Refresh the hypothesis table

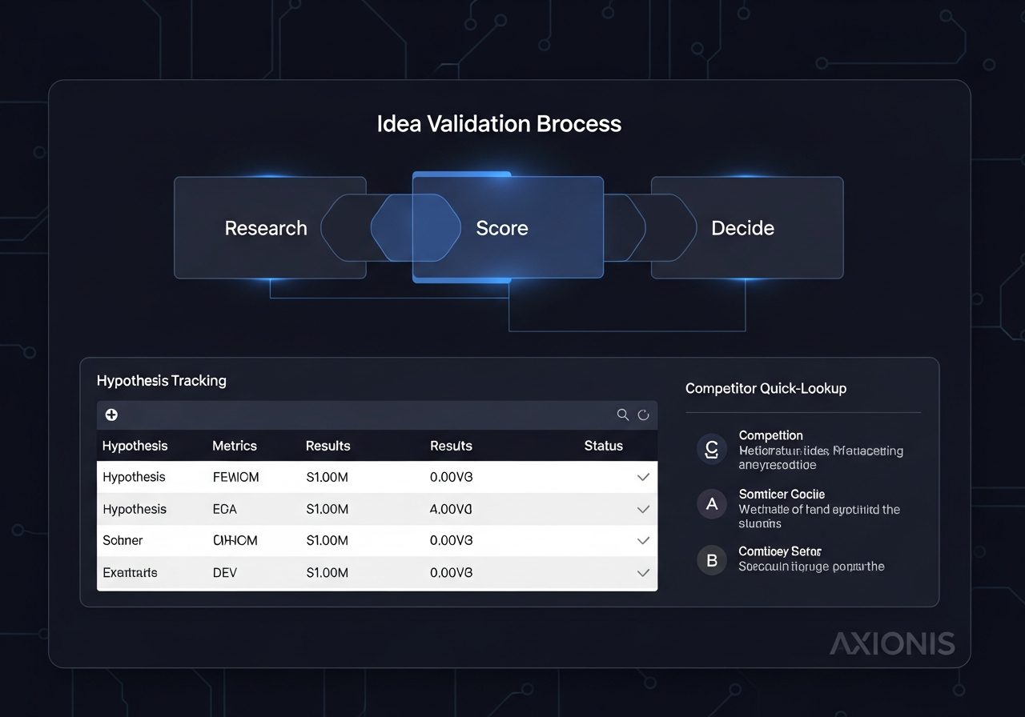click(x=644, y=415)
